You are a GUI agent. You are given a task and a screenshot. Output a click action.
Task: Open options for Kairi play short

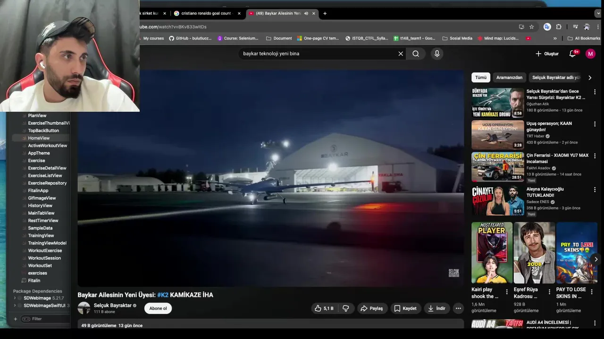pos(507,292)
